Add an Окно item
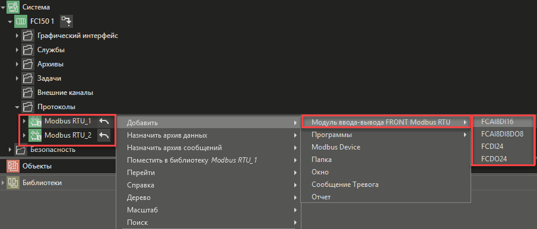 coord(386,172)
